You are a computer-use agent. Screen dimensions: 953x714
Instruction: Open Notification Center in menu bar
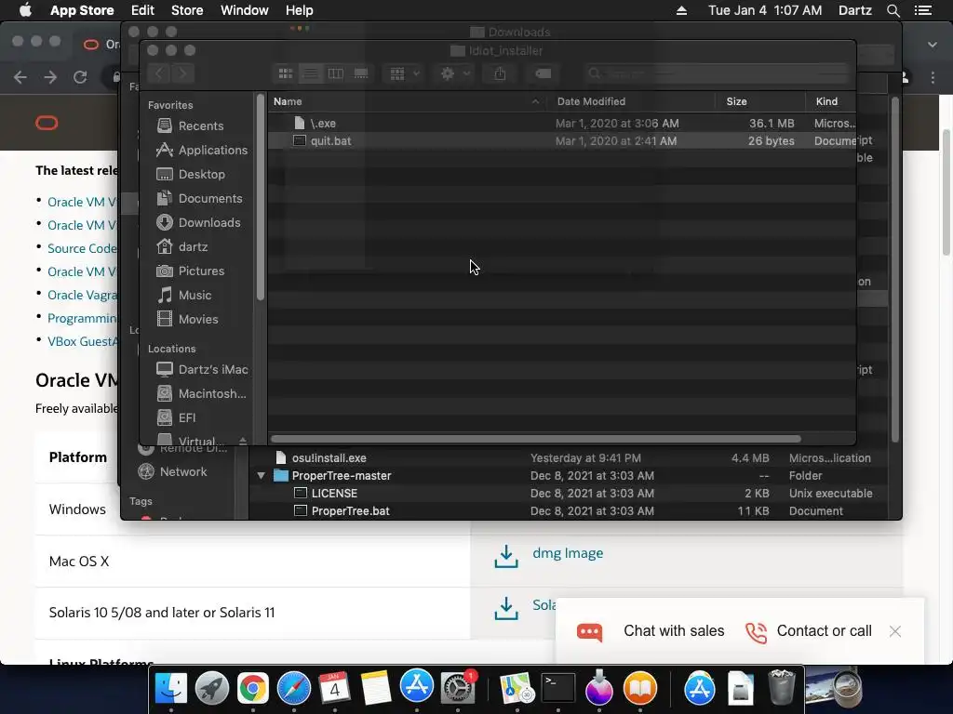923,10
